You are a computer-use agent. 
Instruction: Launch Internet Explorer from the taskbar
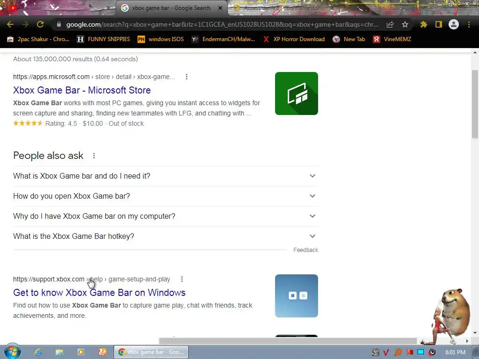[x=38, y=352]
